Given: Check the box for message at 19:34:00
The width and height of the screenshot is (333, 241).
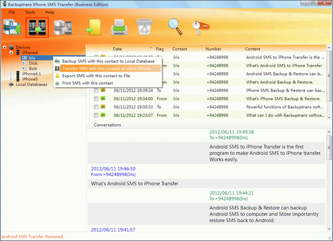Looking at the screenshot, I should click(x=96, y=99).
